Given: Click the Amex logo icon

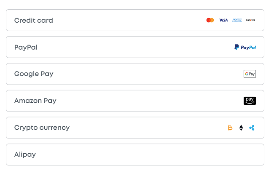Looking at the screenshot, I should pyautogui.click(x=237, y=20).
